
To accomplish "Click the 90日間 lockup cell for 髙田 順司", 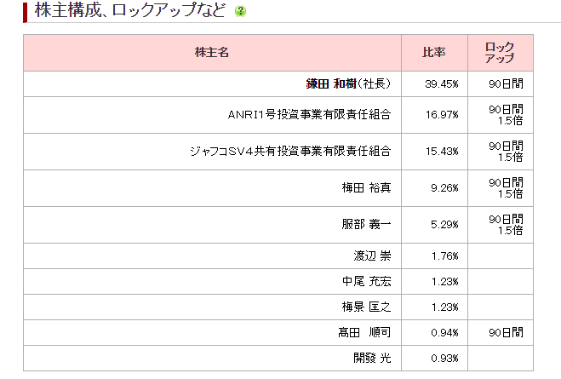I will pyautogui.click(x=501, y=333).
